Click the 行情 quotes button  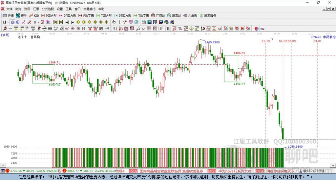pyautogui.click(x=8, y=15)
